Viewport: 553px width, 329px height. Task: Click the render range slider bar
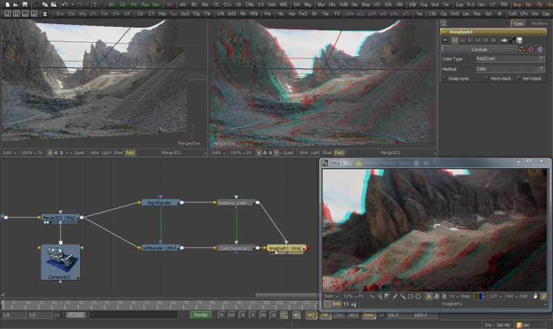point(76,315)
